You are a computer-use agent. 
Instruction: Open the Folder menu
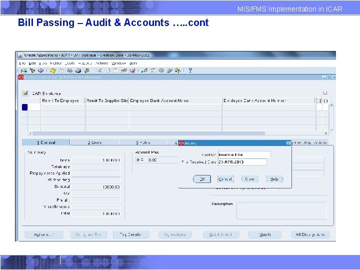[x=56, y=63]
